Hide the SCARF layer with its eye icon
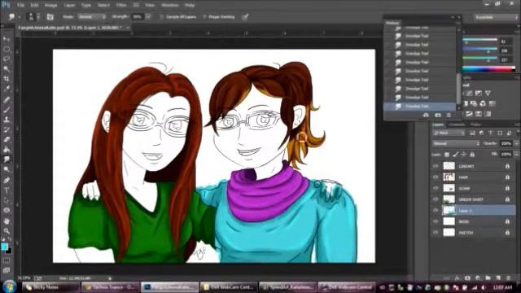This screenshot has width=521, height=293. (436, 188)
